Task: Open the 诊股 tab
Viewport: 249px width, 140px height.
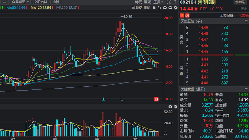Action: 56,2
